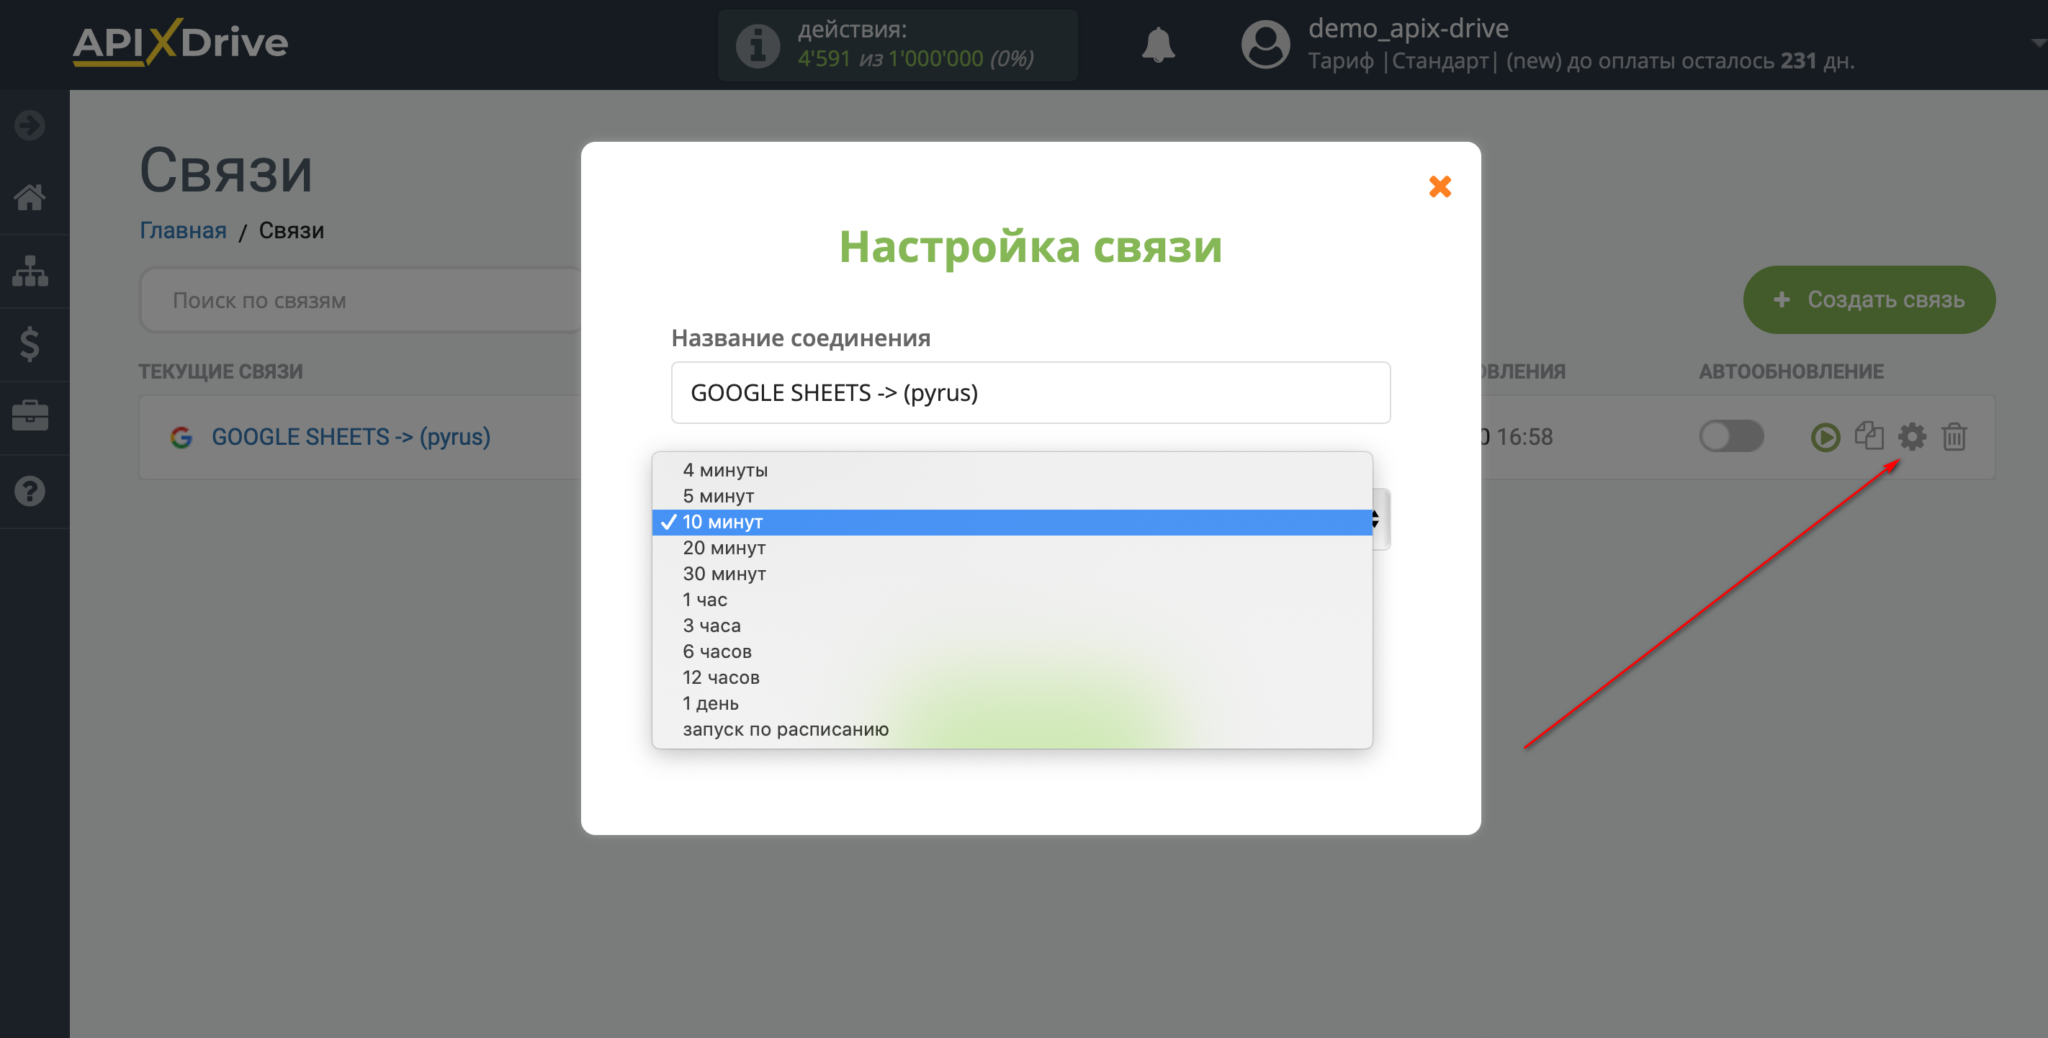Click the АВТООБНОВЛЕНИЕ column header
The width and height of the screenshot is (2048, 1038).
(x=1791, y=371)
